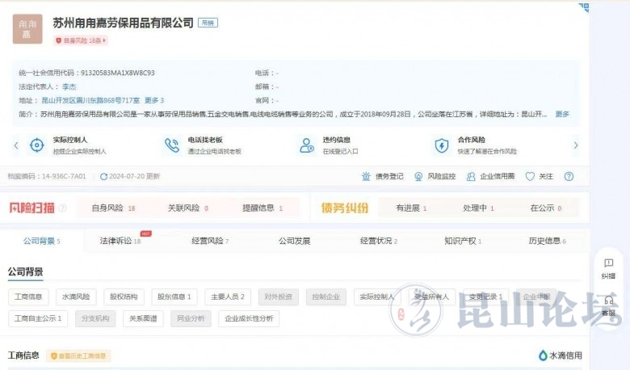Click the 电话找老板 phone icon
This screenshot has height=370, width=630.
(171, 145)
